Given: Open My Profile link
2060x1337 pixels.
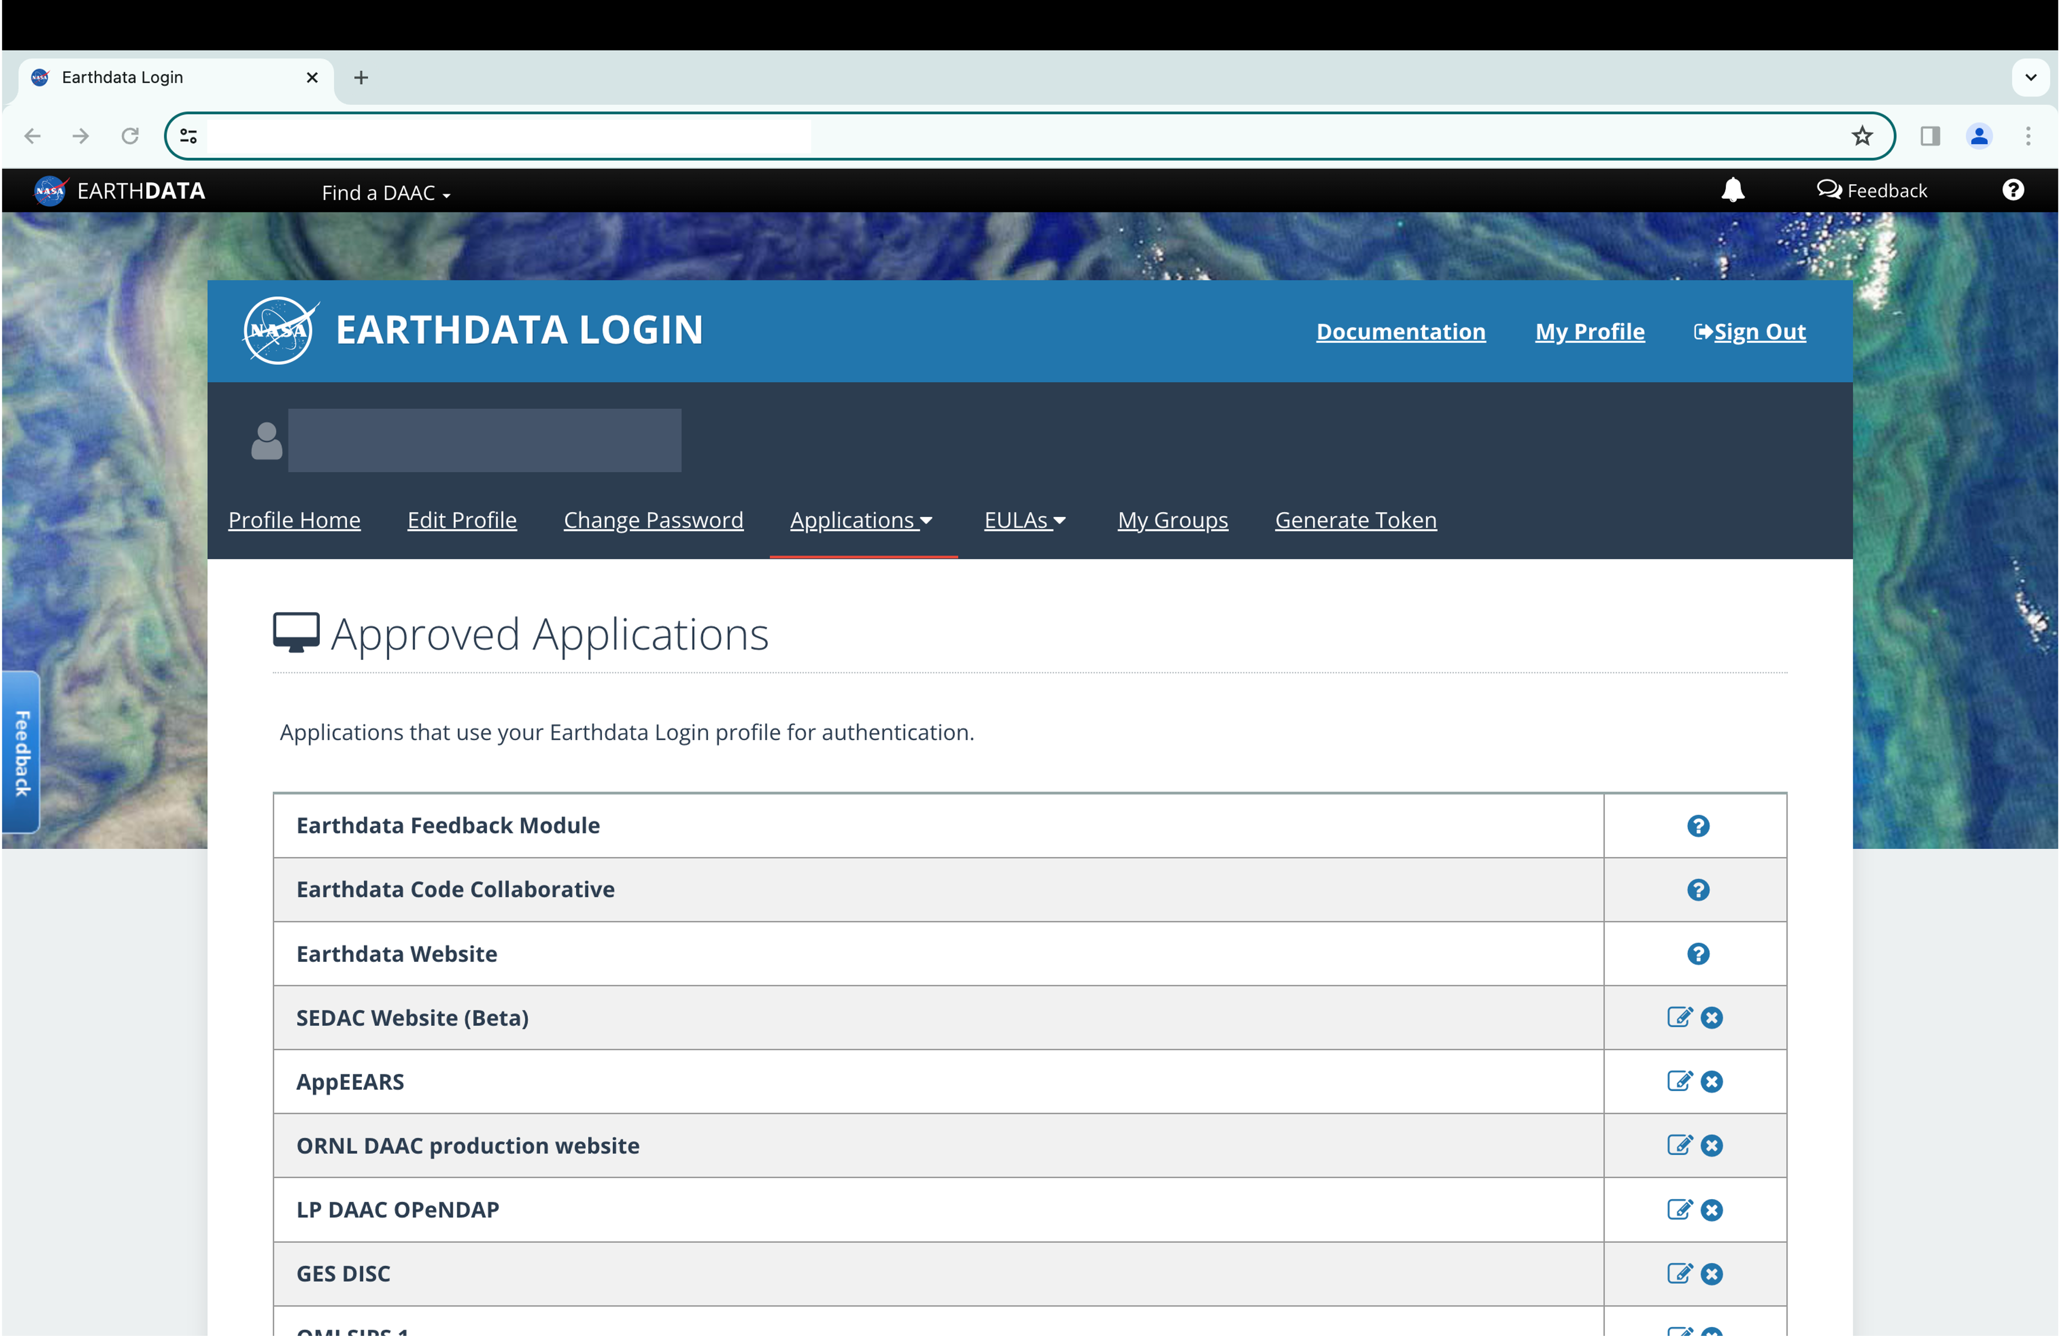Looking at the screenshot, I should (1589, 331).
